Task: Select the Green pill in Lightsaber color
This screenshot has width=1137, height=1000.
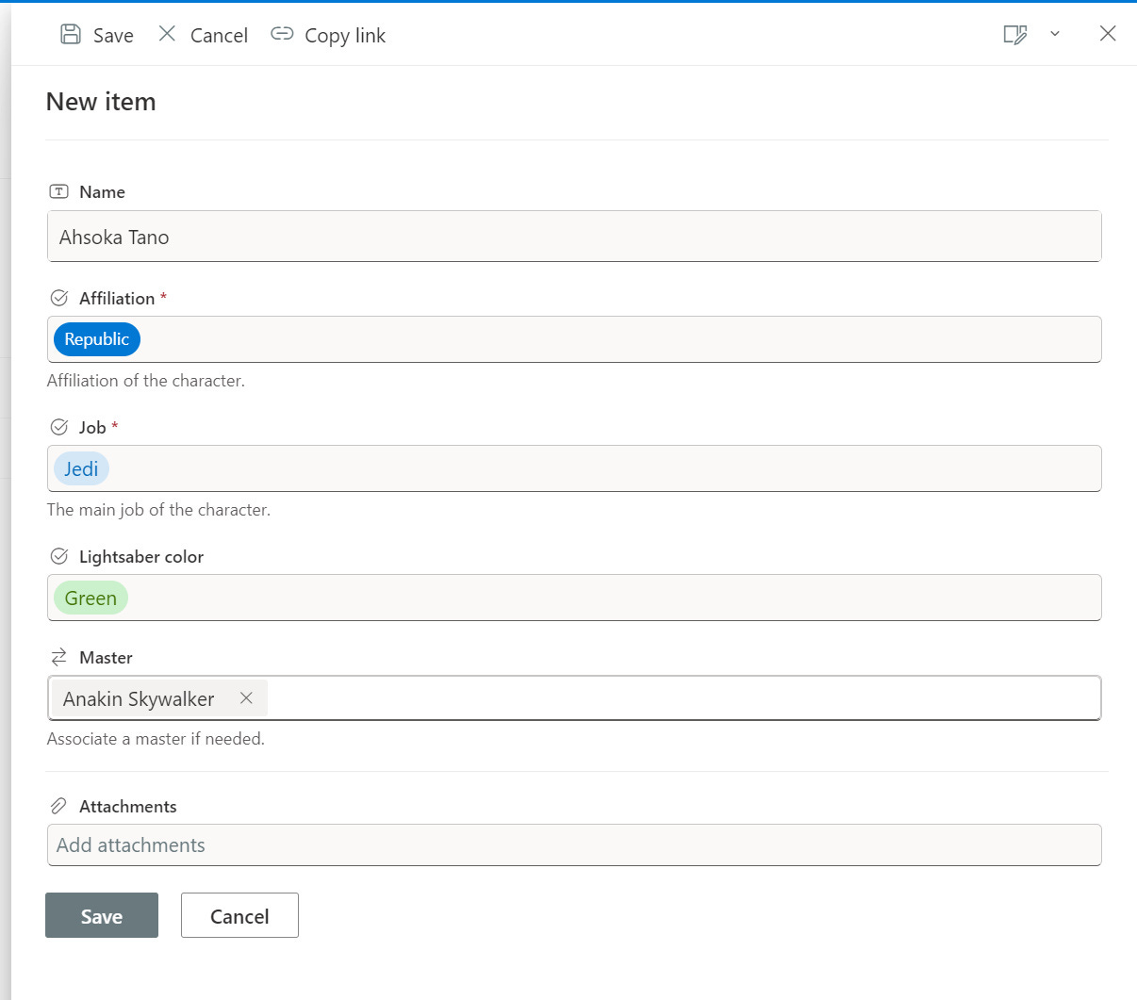Action: (x=91, y=598)
